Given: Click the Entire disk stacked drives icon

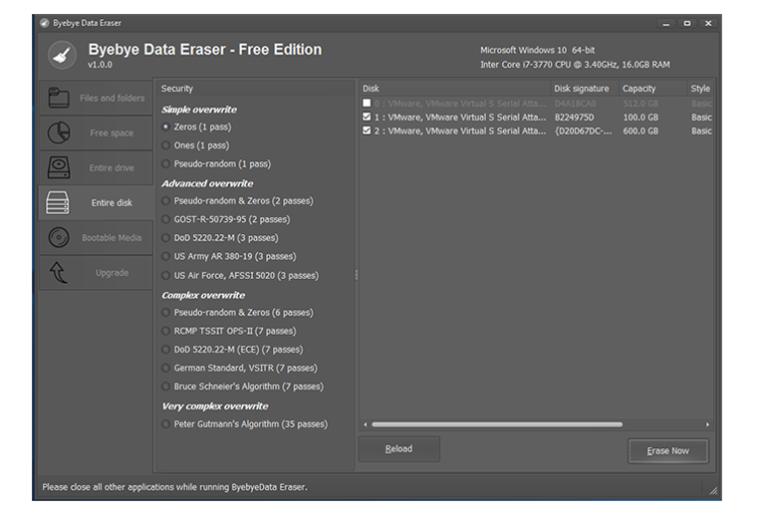Looking at the screenshot, I should pyautogui.click(x=58, y=202).
